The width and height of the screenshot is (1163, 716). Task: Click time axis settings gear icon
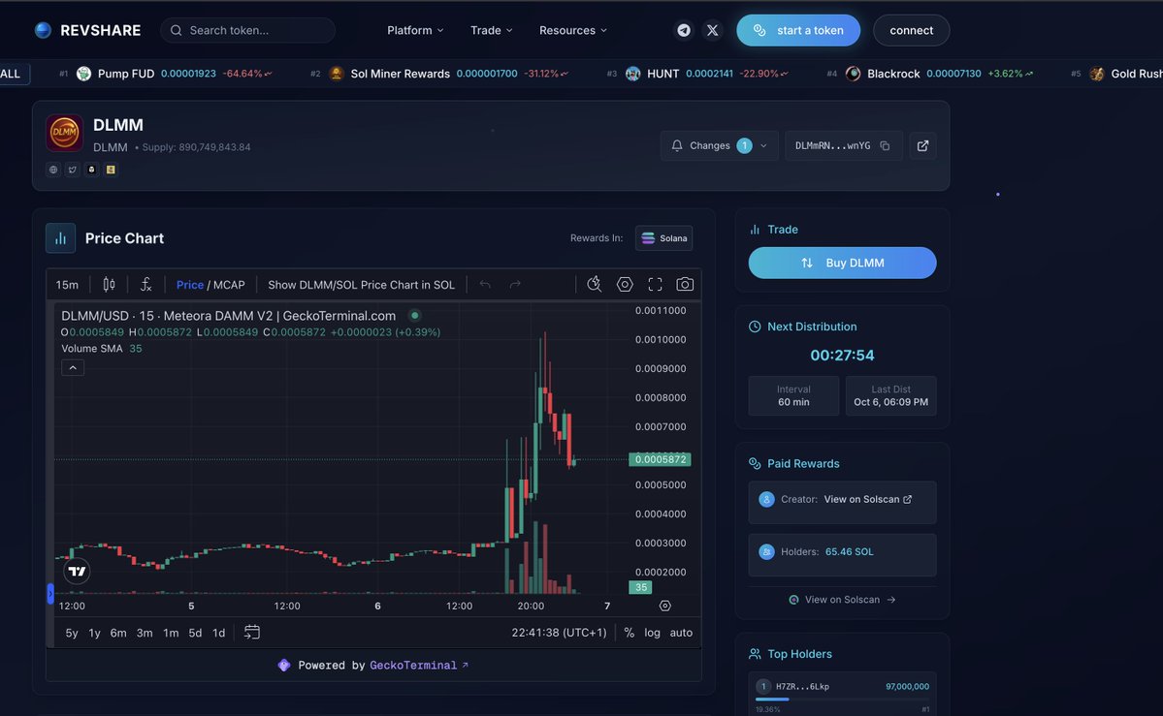(x=665, y=607)
